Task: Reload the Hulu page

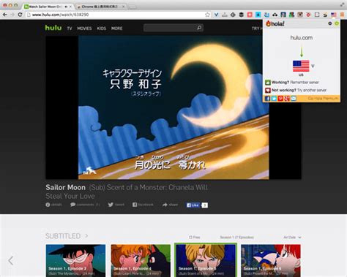Action: [x=20, y=15]
